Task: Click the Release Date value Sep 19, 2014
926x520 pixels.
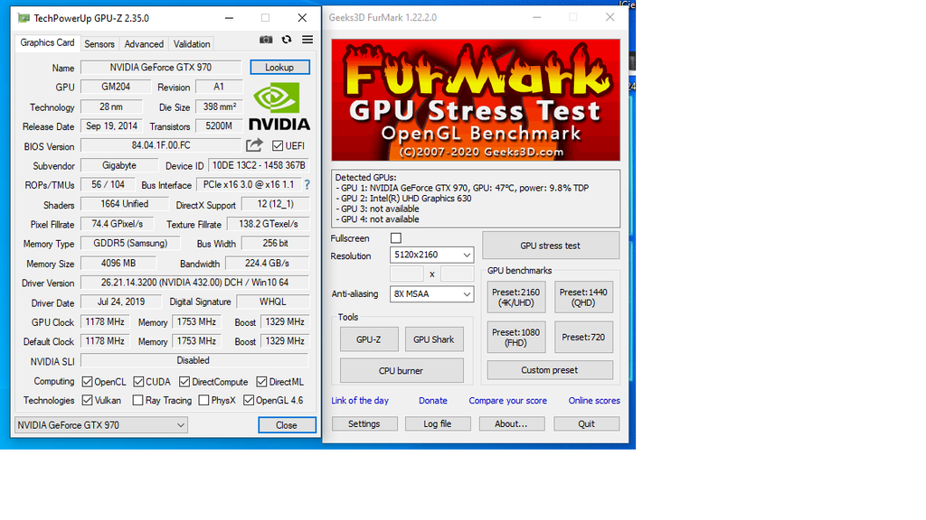Action: pos(111,126)
